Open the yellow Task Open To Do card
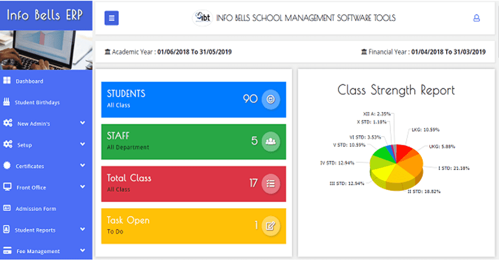The width and height of the screenshot is (499, 262). (x=194, y=226)
